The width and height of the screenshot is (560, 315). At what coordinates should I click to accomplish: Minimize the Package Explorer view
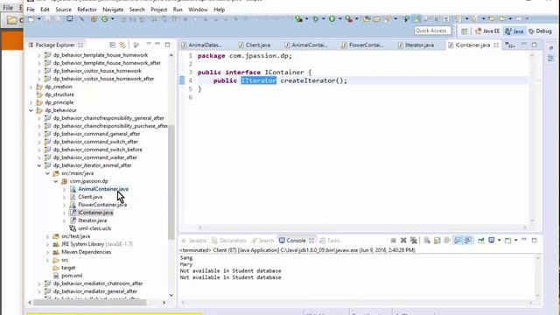[x=157, y=44]
